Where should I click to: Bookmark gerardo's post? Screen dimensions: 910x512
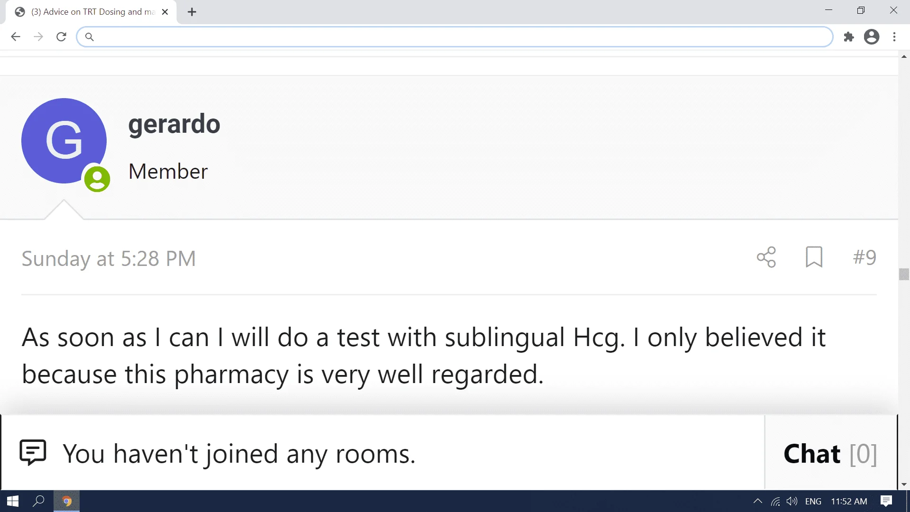[814, 257]
